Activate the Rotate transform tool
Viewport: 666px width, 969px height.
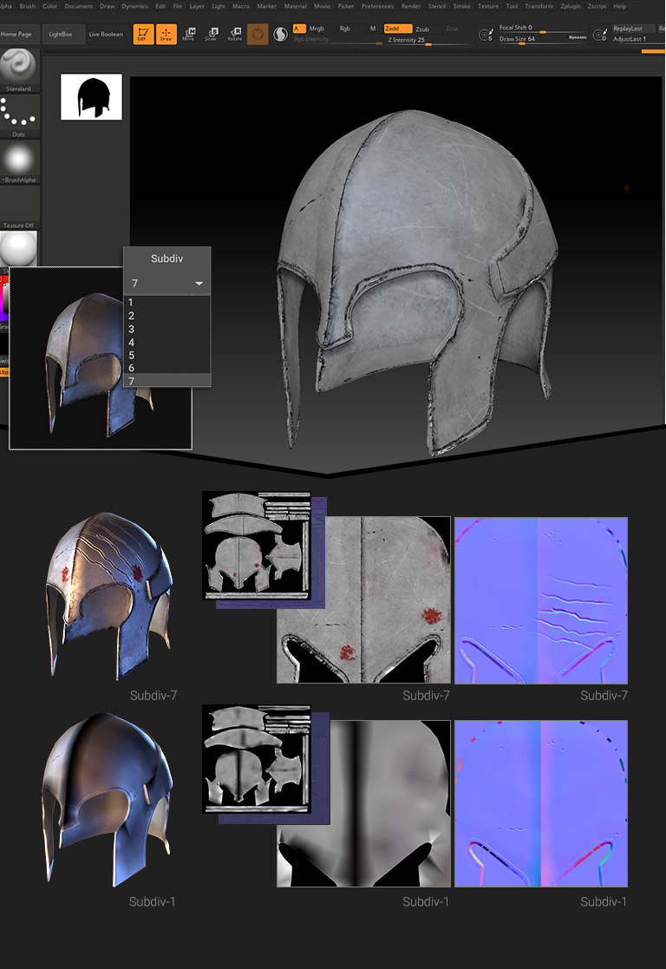coord(234,35)
